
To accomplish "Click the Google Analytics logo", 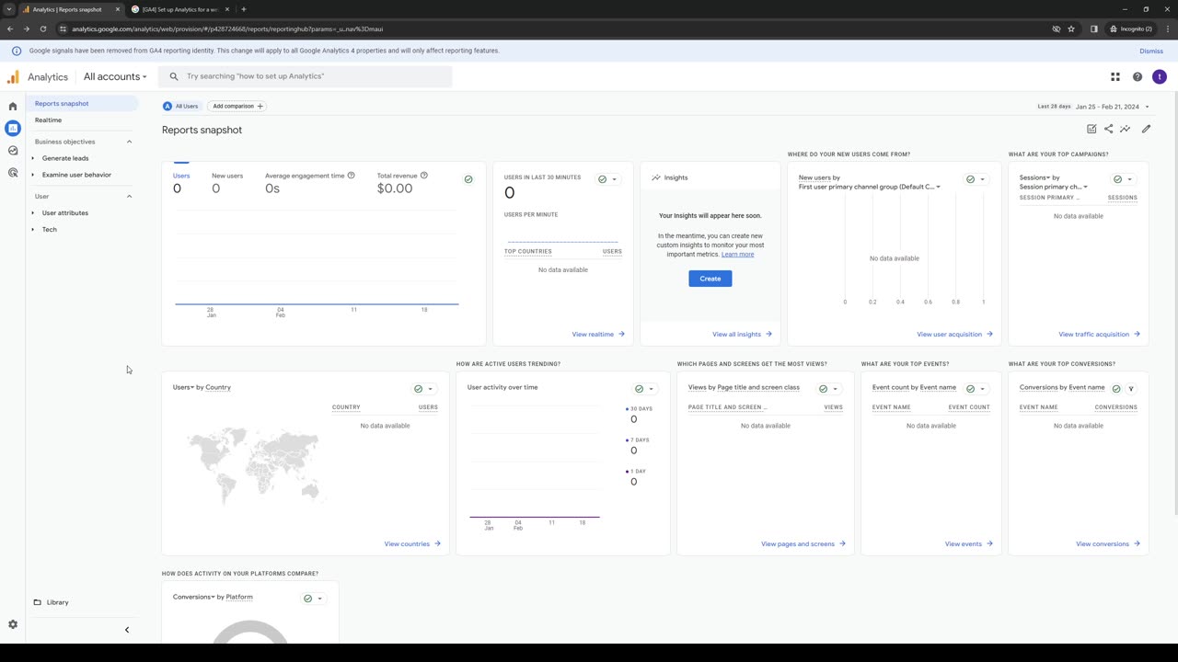I will [14, 77].
